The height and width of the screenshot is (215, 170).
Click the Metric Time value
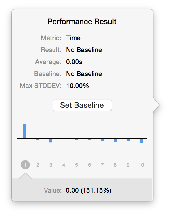pyautogui.click(x=74, y=38)
